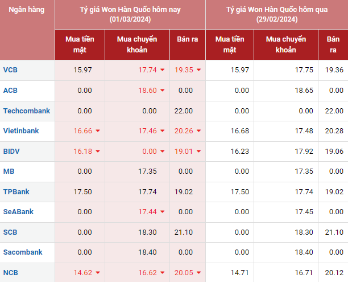Click yesterday's Won rate header 29/02/2024
This screenshot has width=348, height=282.
[x=276, y=14]
